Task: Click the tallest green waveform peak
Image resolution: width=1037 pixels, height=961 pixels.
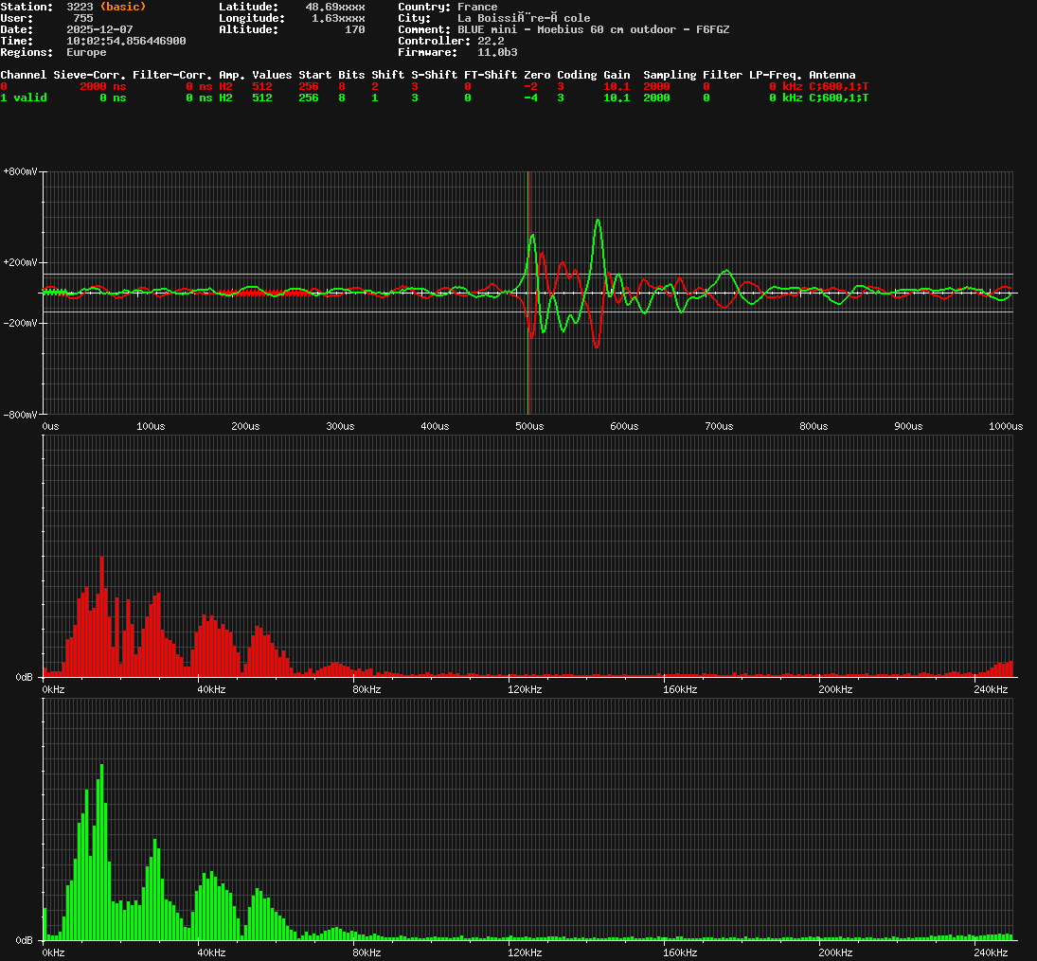Action: click(x=598, y=221)
